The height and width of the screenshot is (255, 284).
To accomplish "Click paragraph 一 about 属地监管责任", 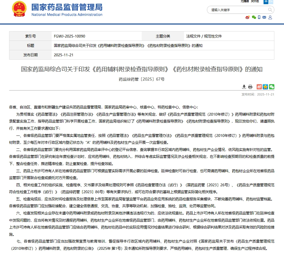I will (x=142, y=139).
